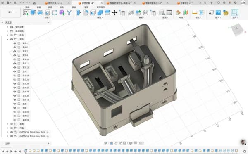Image resolution: width=248 pixels, height=154 pixels.
Task: Open the Configure table icon
Action: click(169, 12)
